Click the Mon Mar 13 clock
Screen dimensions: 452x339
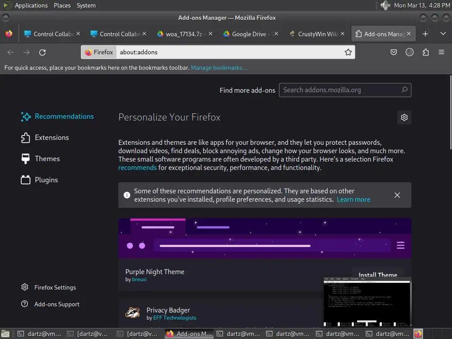click(x=422, y=5)
